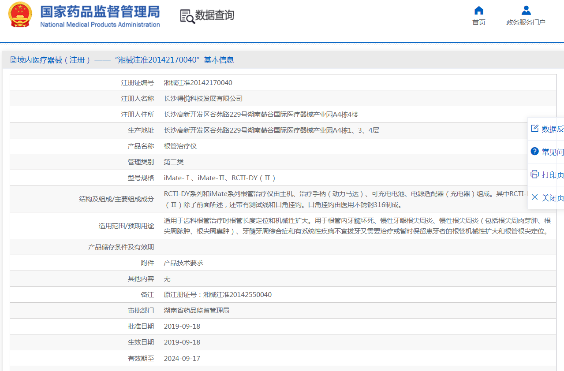Click the 关闭页面 X icon
564x371 pixels.
click(535, 197)
